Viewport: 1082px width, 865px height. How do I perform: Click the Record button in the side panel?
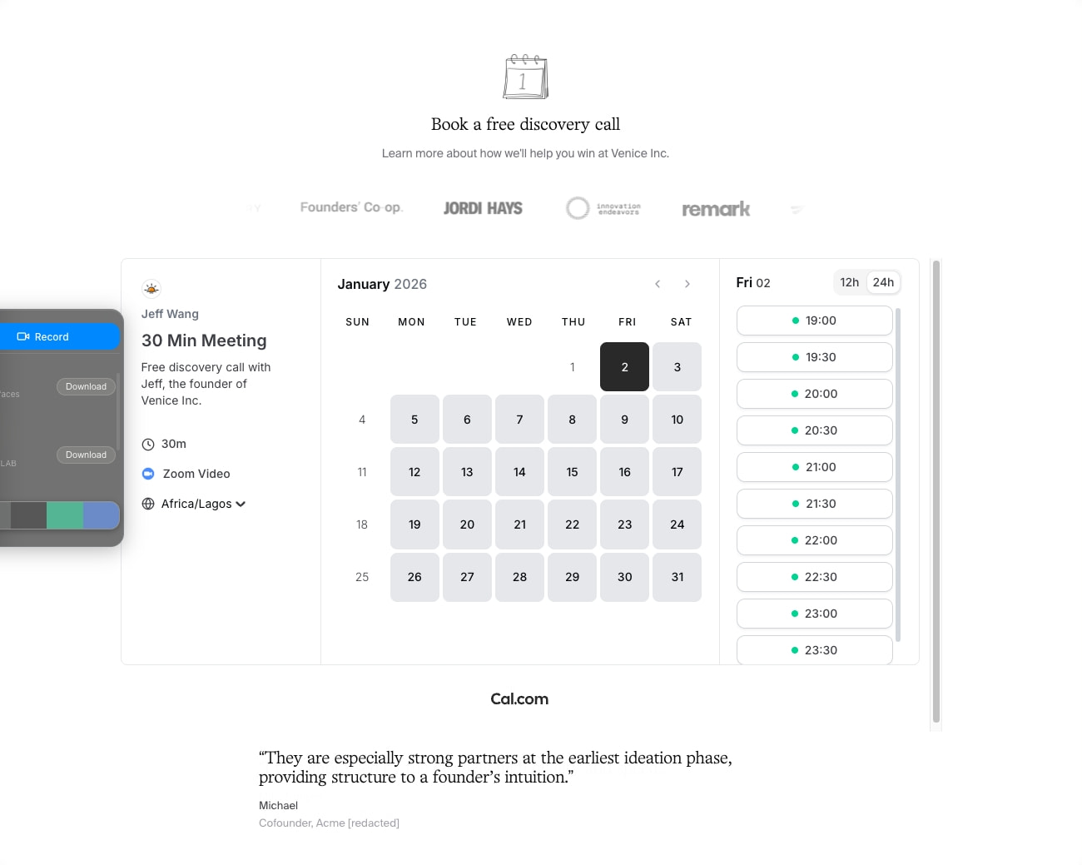tap(60, 336)
